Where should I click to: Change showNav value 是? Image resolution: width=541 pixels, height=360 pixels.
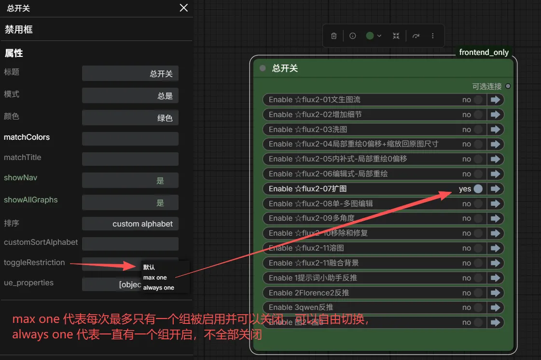tap(130, 180)
